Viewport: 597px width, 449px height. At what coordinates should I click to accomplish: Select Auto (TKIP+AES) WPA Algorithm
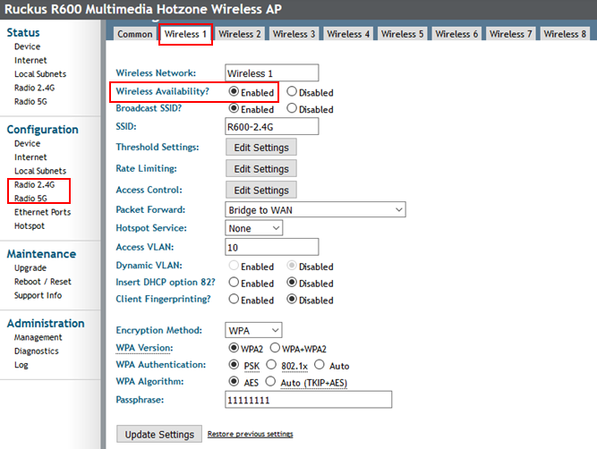tap(270, 381)
